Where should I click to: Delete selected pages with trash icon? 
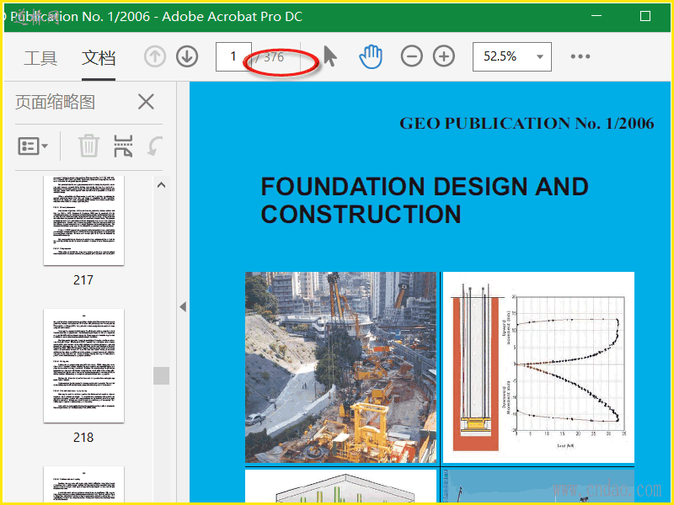[88, 146]
